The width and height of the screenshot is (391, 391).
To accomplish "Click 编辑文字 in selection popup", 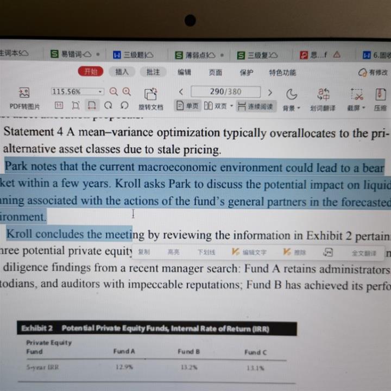I will tap(249, 252).
